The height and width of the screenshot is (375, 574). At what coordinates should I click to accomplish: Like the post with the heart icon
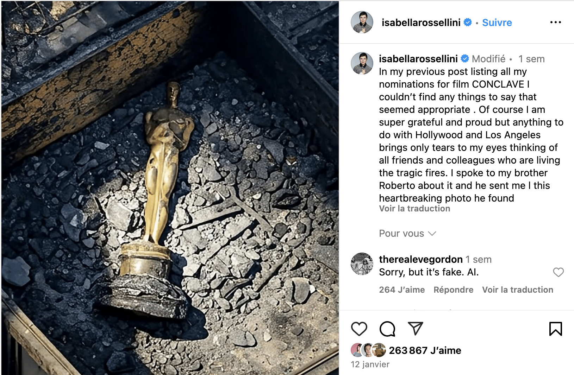[x=359, y=329]
